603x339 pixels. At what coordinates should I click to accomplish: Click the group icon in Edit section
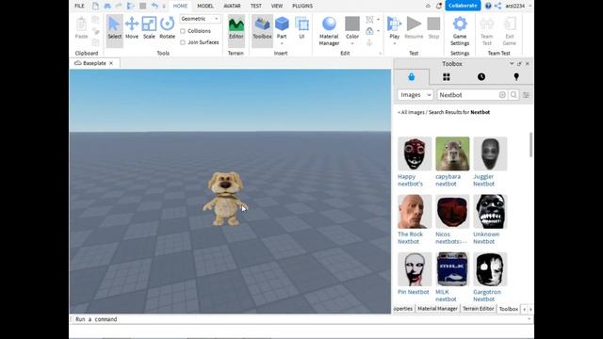tap(369, 20)
